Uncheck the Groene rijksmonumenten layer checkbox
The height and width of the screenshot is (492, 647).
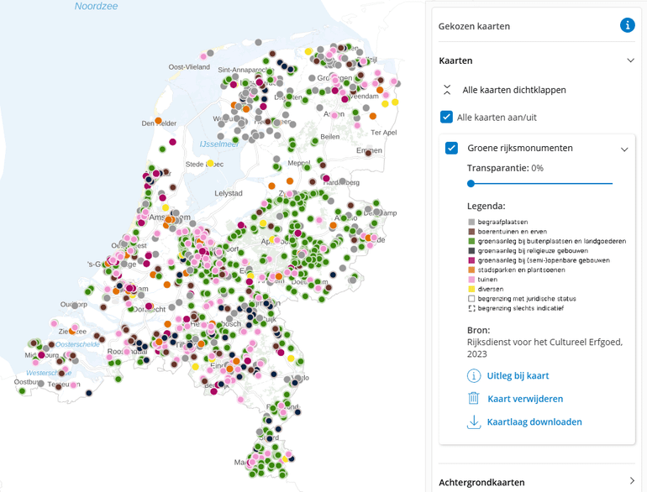click(451, 148)
